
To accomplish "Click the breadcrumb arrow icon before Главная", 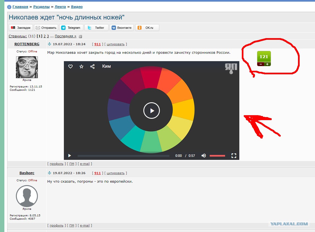I will [9, 7].
